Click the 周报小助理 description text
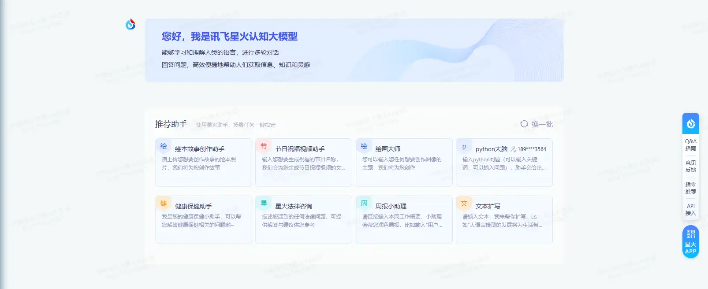708x289 pixels. (402, 221)
